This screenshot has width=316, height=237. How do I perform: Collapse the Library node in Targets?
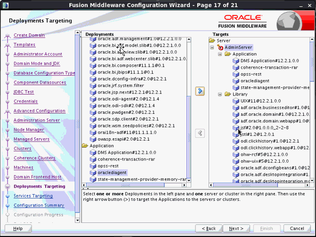(220, 94)
